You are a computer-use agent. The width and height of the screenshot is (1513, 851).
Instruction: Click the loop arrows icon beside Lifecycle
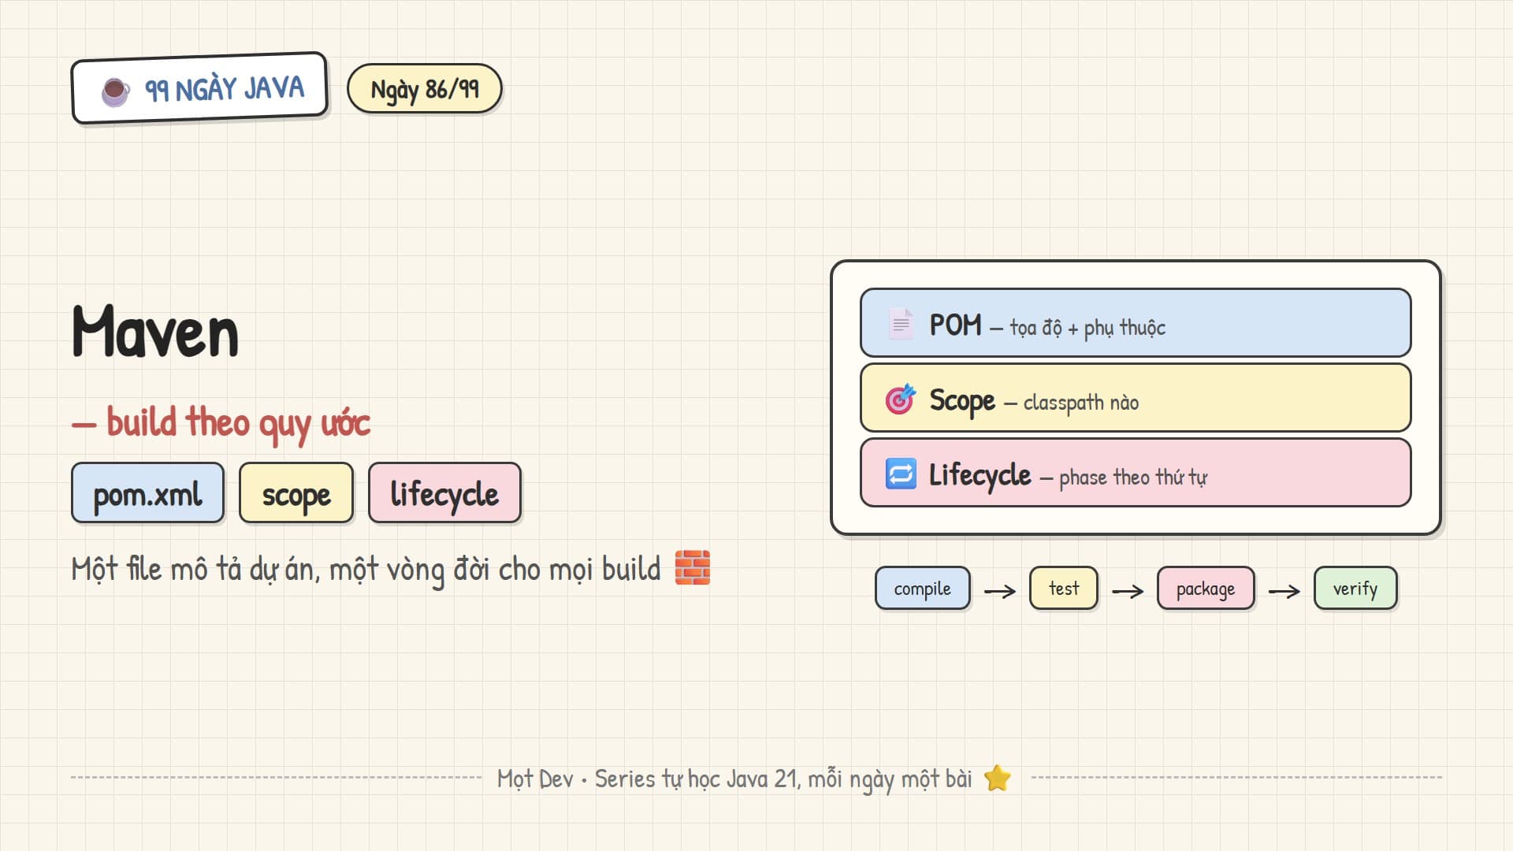click(x=901, y=474)
